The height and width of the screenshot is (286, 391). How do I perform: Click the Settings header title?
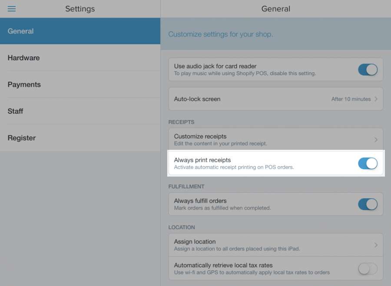[x=80, y=9]
